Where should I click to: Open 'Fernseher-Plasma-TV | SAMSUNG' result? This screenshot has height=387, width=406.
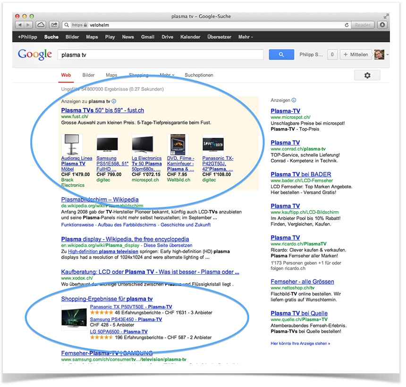[x=107, y=353]
